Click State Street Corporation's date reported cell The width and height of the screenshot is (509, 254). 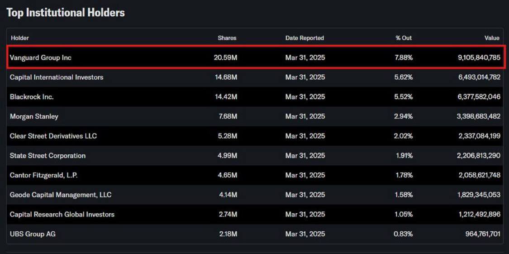click(305, 156)
